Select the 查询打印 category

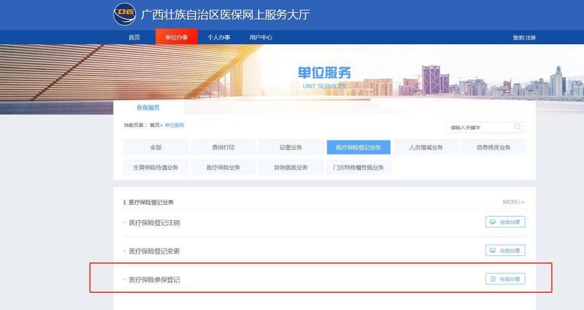pyautogui.click(x=223, y=147)
